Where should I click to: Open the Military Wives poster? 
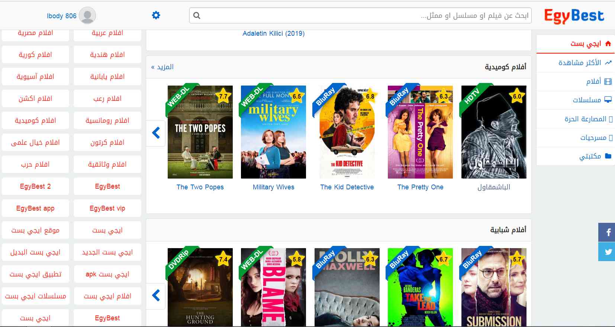tap(273, 132)
